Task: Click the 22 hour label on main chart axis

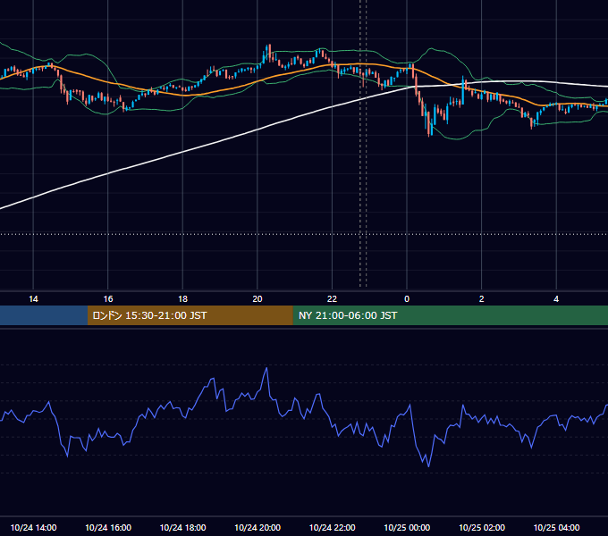Action: [332, 299]
